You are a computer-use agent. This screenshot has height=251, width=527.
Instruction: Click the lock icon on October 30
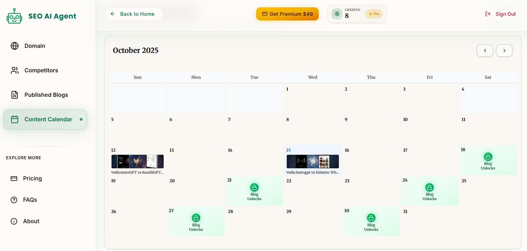(371, 218)
